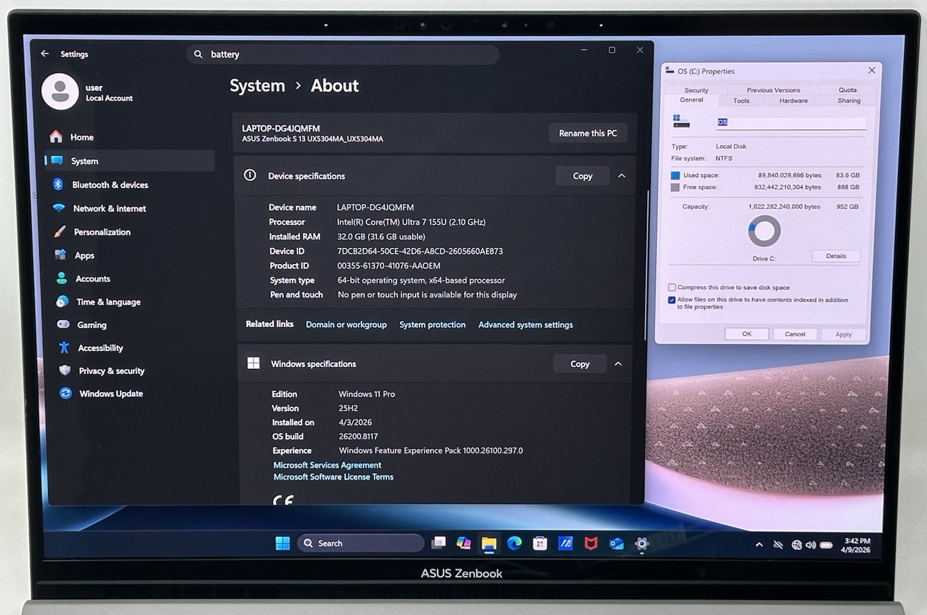The width and height of the screenshot is (927, 615).
Task: Open Task View from taskbar
Action: pyautogui.click(x=439, y=543)
